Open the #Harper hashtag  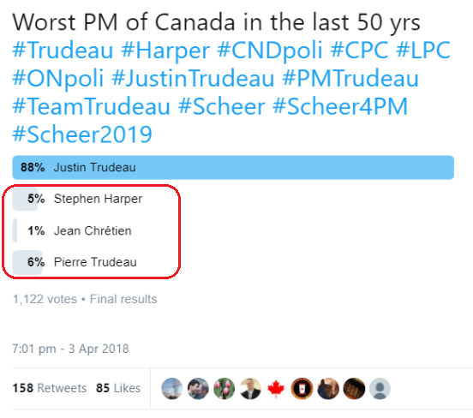[x=165, y=51]
